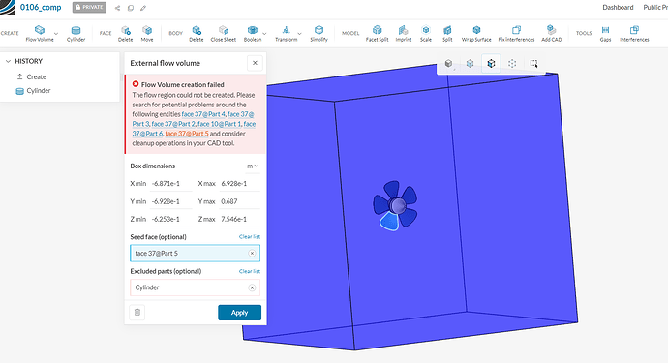This screenshot has width=668, height=363.
Task: Click the Body Delete tool
Action: [x=196, y=33]
